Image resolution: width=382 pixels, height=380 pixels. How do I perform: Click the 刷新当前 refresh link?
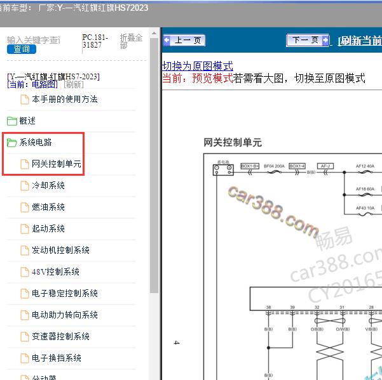359,41
